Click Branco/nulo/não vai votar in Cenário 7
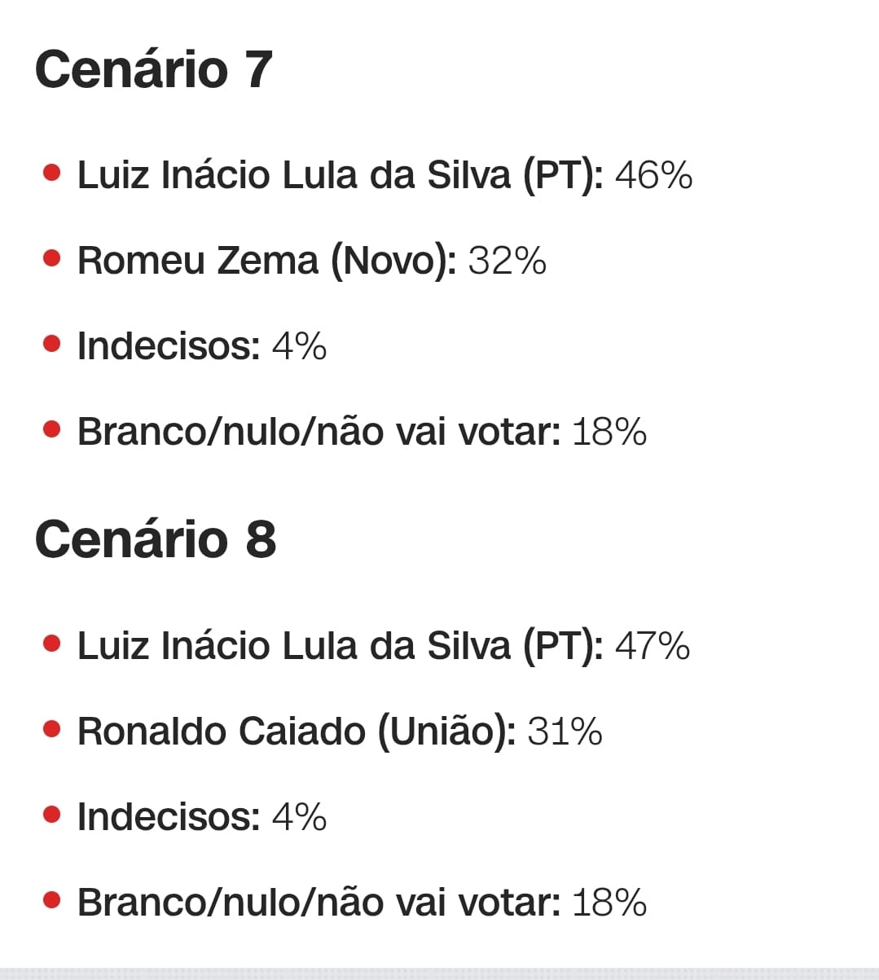 coord(319,432)
